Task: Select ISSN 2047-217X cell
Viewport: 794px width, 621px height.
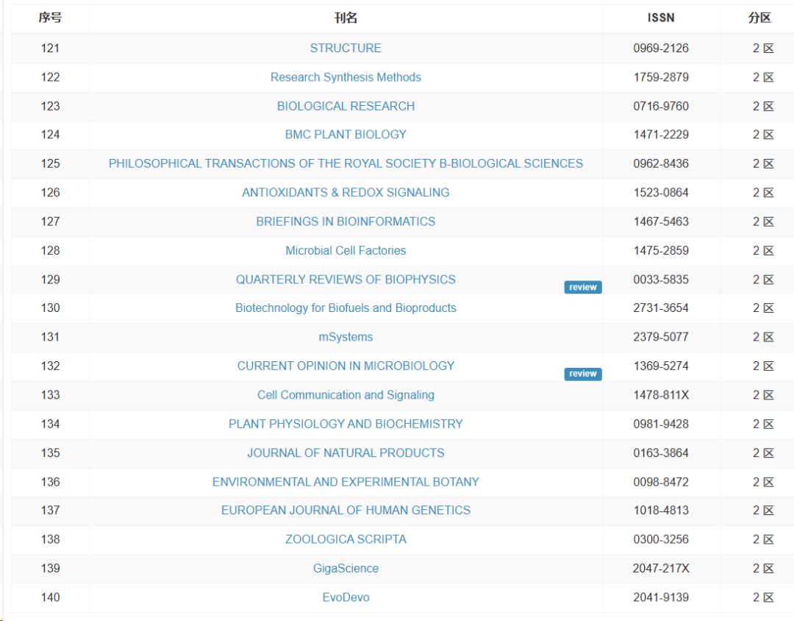Action: [661, 568]
